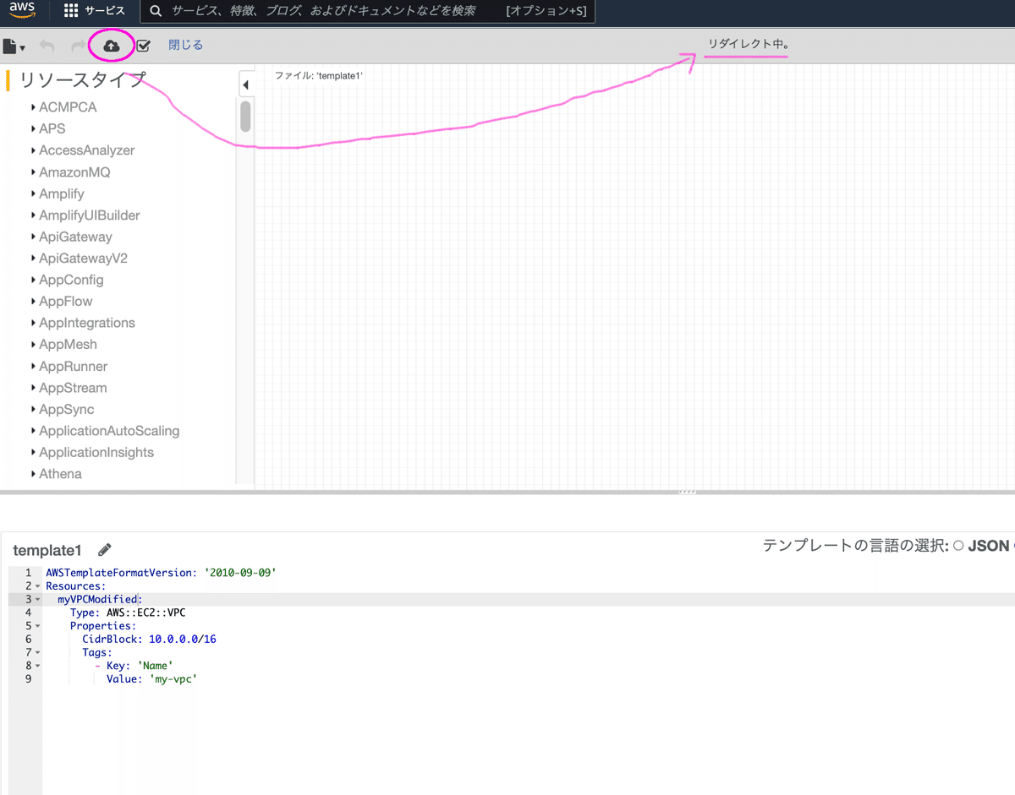Click the リダイレクト中 status message
The height and width of the screenshot is (795, 1015).
click(749, 44)
